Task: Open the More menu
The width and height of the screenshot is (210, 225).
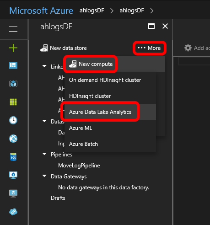Action: (149, 48)
